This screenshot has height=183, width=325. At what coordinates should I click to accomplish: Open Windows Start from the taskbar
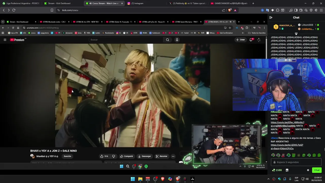coord(133,179)
